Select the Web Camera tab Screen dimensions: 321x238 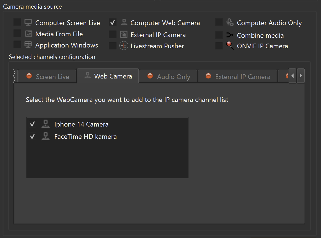[108, 76]
